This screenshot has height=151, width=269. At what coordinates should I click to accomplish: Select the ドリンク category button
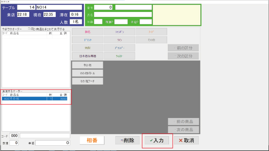(x=88, y=40)
